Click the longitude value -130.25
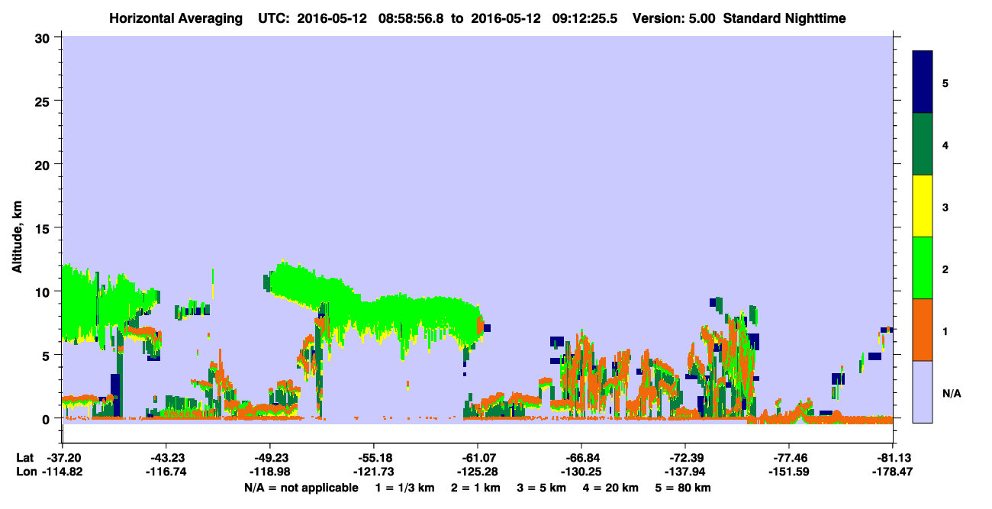992x509 pixels. coord(581,472)
